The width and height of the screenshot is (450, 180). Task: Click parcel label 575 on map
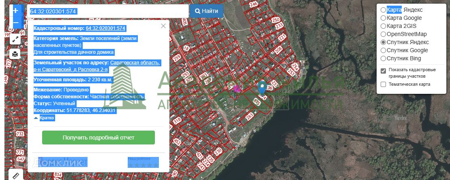pos(257,102)
